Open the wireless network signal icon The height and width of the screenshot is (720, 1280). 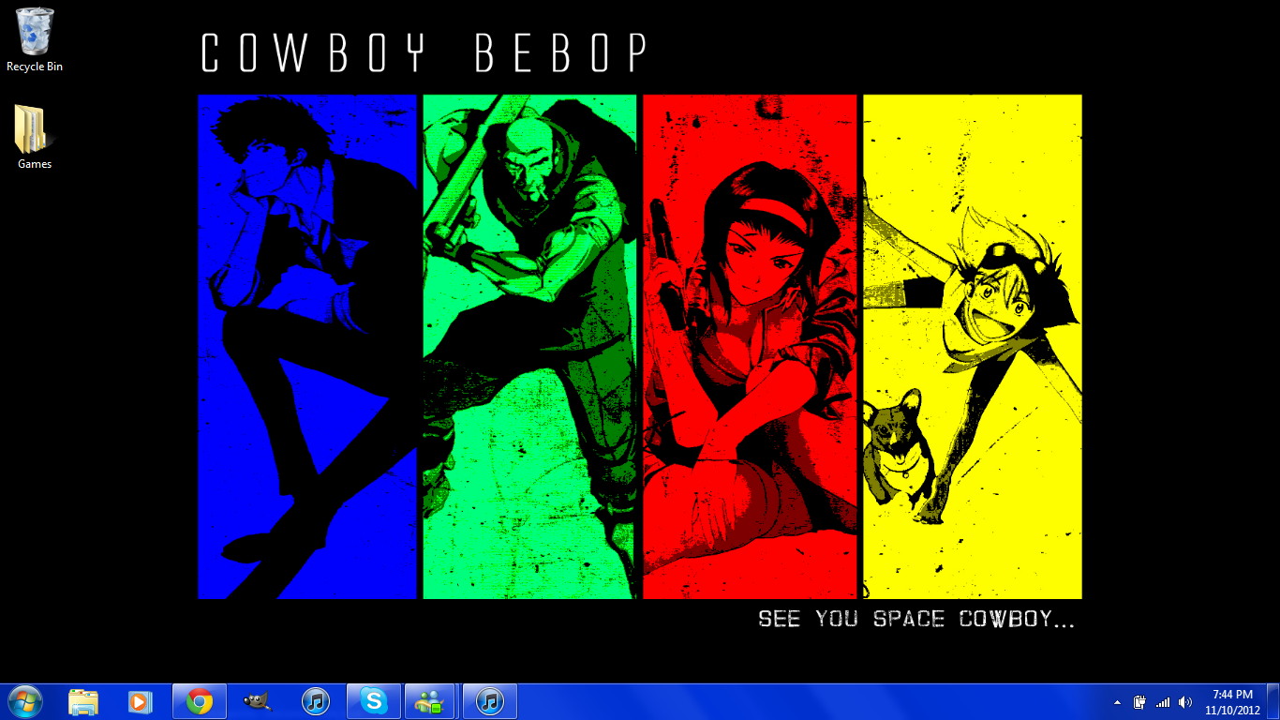click(x=1163, y=702)
